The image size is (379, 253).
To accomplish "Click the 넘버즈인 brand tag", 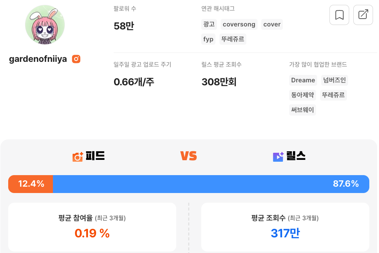I will point(335,80).
